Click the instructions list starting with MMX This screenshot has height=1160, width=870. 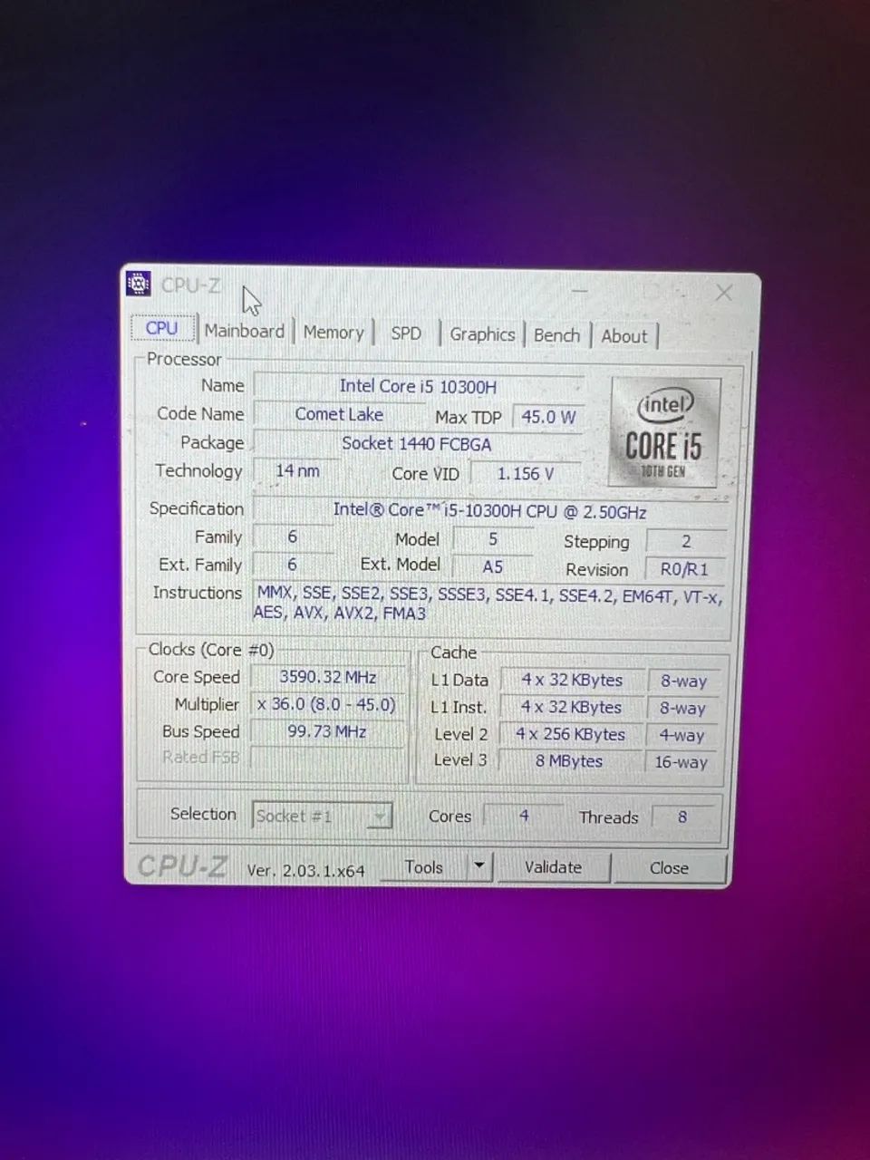[x=488, y=604]
